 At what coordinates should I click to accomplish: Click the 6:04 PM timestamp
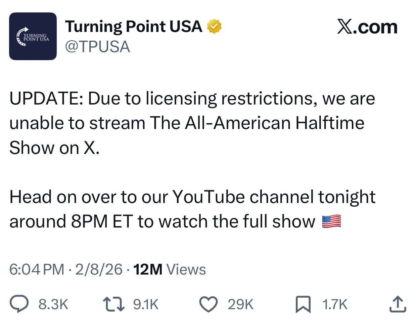click(37, 270)
